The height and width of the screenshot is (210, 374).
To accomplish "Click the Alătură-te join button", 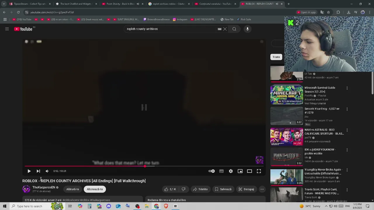I will tap(73, 189).
